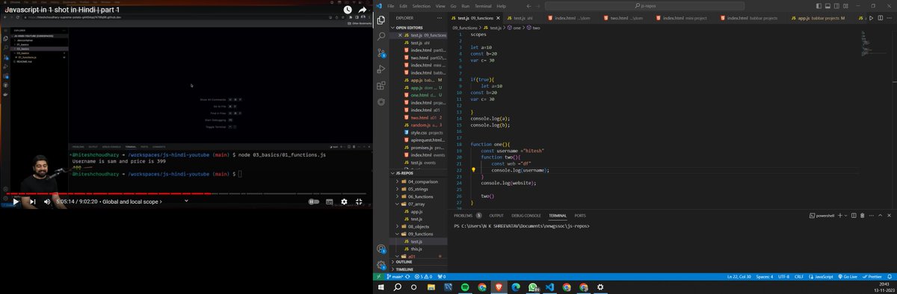
Task: Open Global and local scope chapter link
Action: [x=132, y=201]
